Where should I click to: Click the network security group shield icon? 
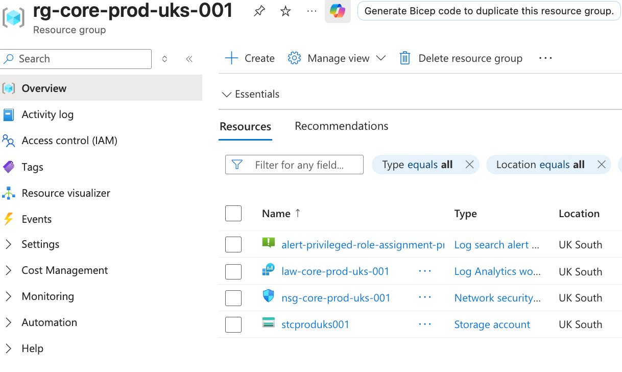tap(269, 296)
